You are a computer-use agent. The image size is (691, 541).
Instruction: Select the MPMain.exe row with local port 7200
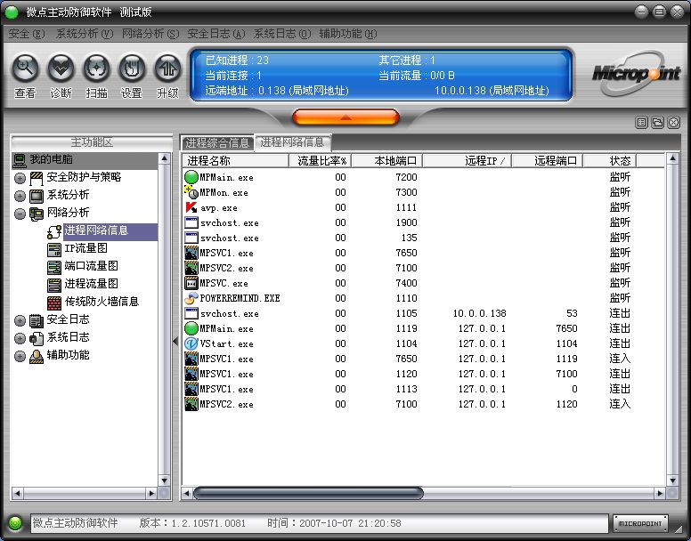pos(424,177)
